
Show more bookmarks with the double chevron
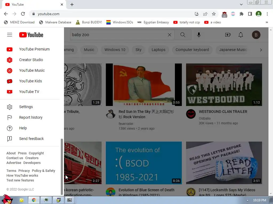[x=267, y=22]
